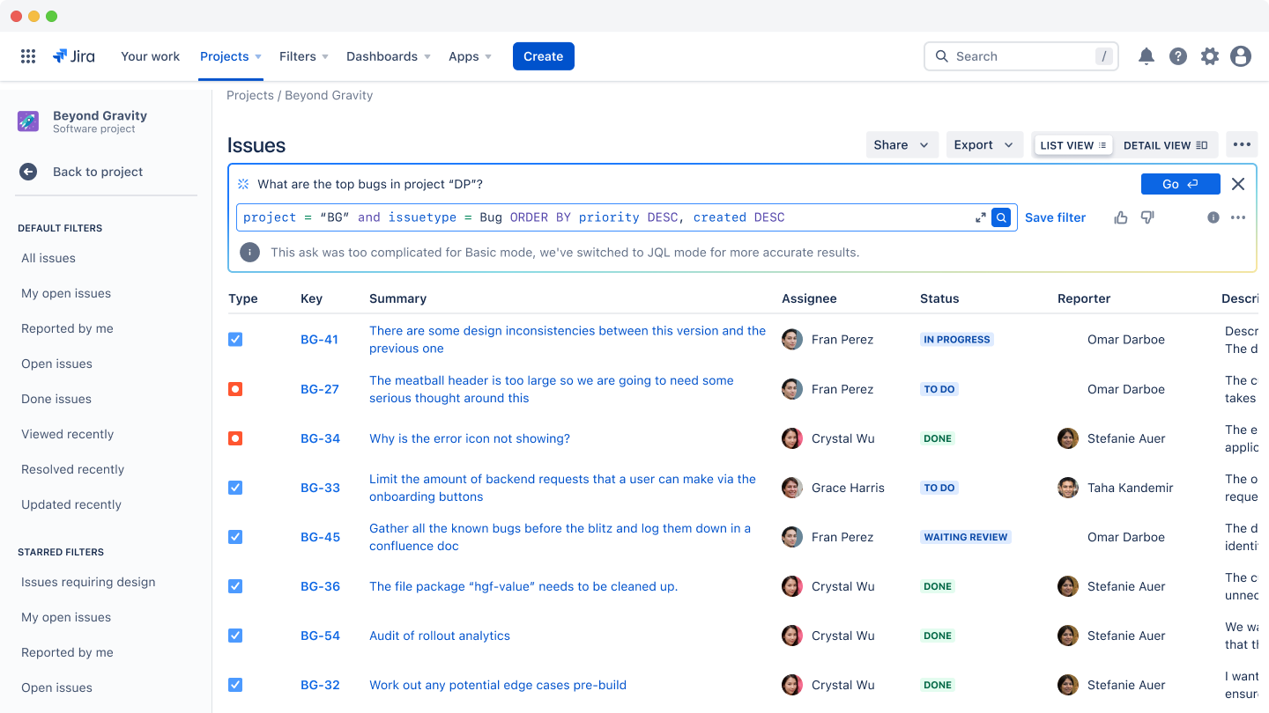Open the app switcher grid icon
1269x713 pixels.
click(x=27, y=55)
